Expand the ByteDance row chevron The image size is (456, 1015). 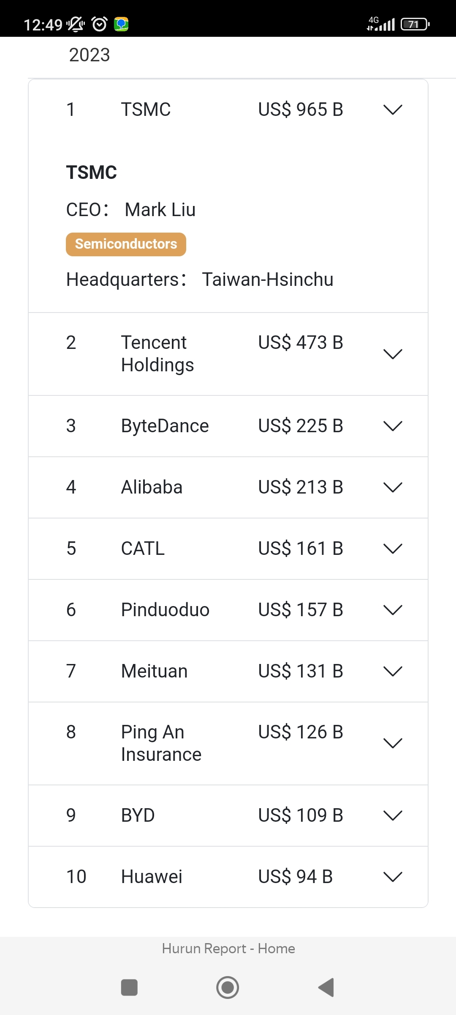[393, 426]
